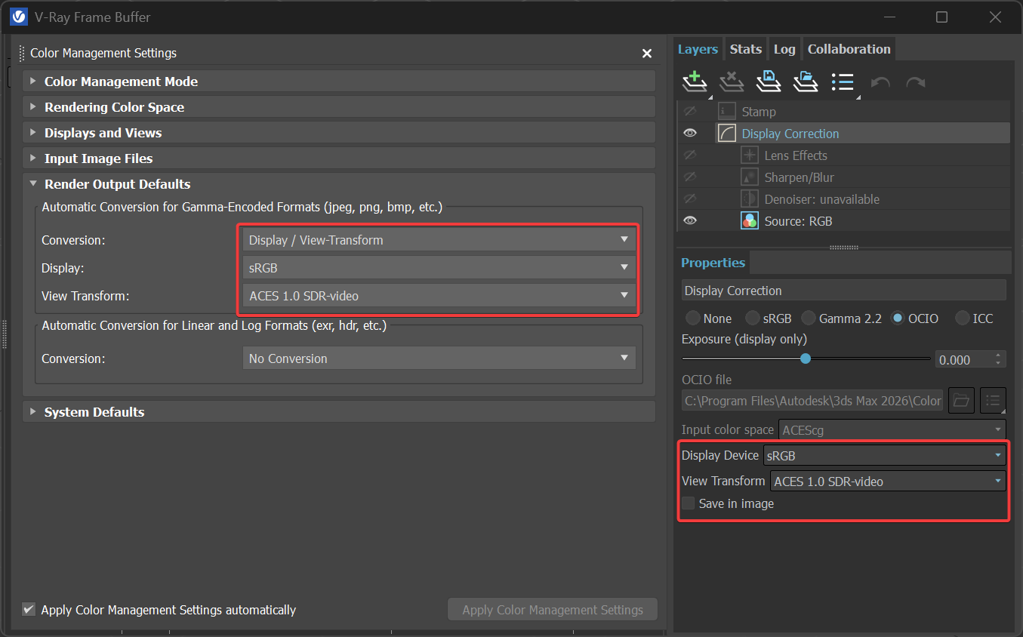Load a layer tree preset
The height and width of the screenshot is (637, 1023).
(x=805, y=82)
